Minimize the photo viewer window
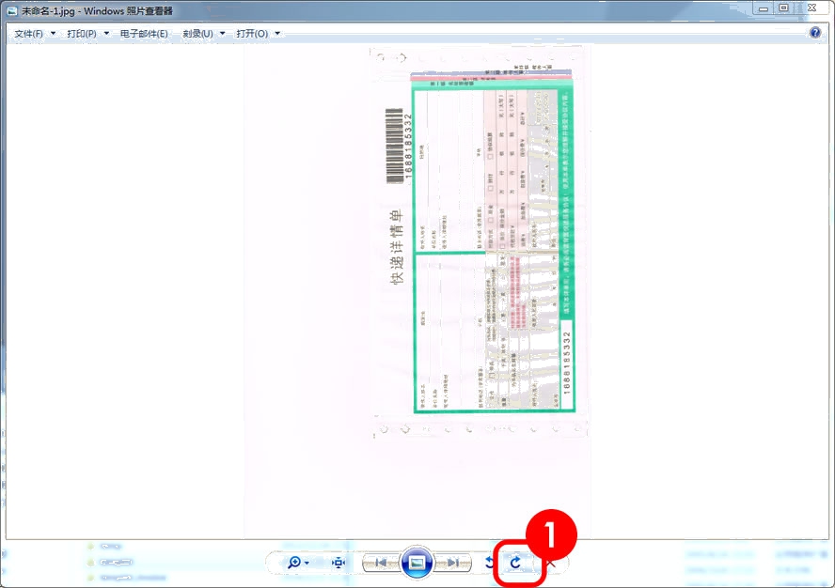This screenshot has width=835, height=588. [759, 8]
